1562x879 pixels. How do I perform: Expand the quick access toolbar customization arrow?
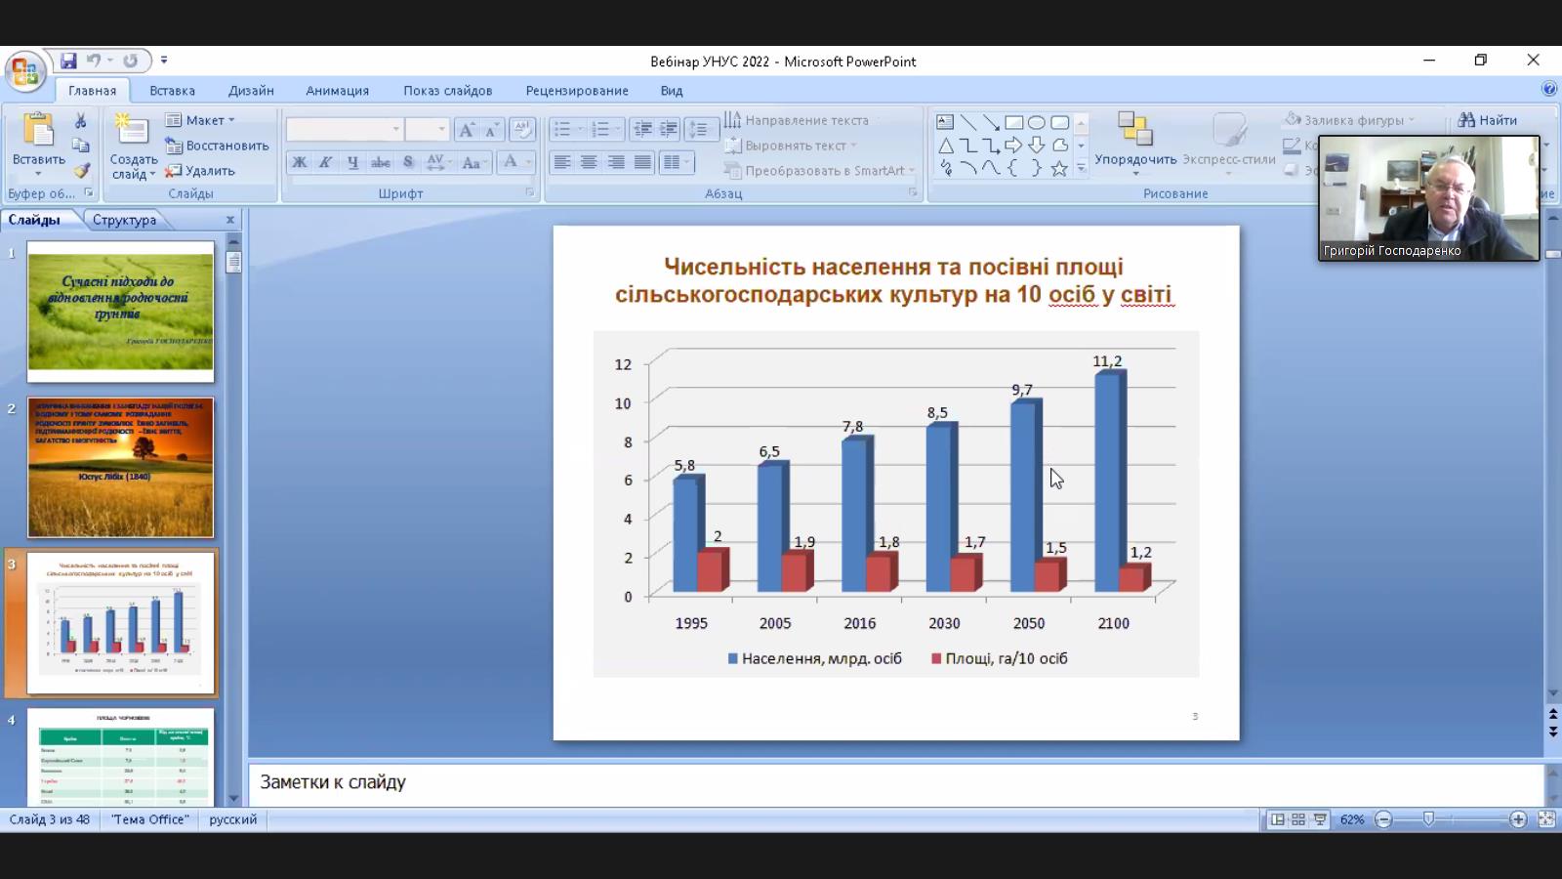click(164, 61)
